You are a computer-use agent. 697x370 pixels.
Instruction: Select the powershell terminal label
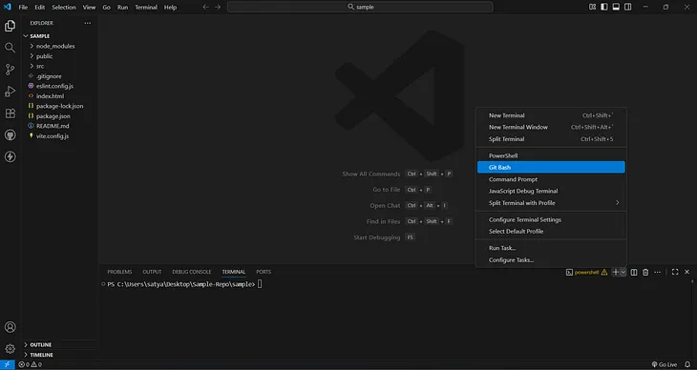pos(586,273)
